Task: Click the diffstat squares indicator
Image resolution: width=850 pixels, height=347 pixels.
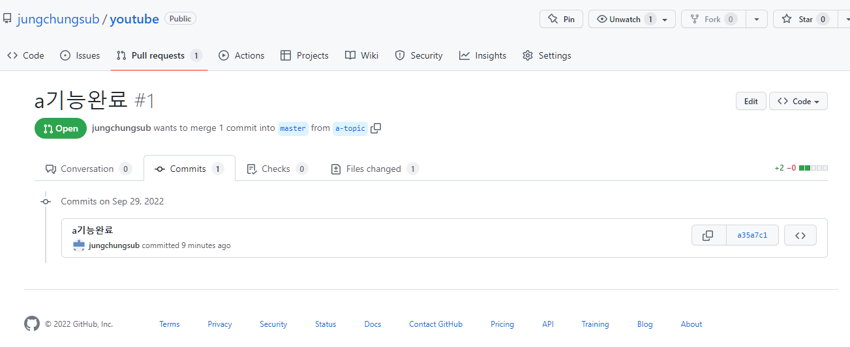Action: tap(813, 168)
